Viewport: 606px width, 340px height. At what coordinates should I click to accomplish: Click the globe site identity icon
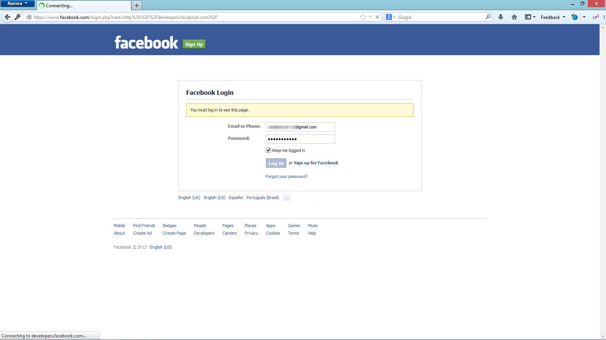29,17
